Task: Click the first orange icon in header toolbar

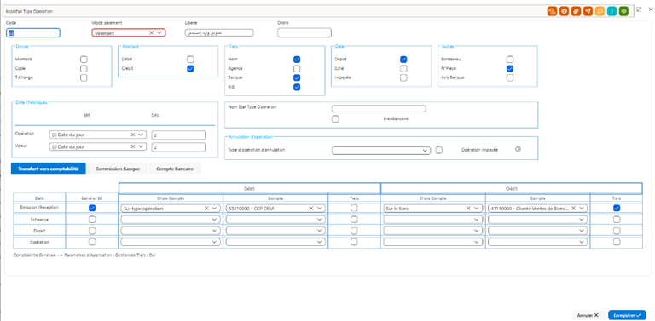Action: (553, 11)
